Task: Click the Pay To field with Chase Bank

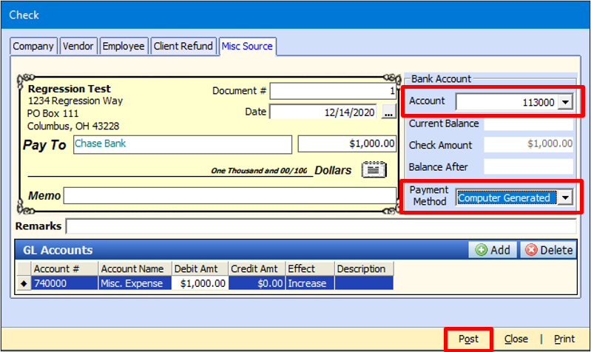Action: pyautogui.click(x=183, y=144)
